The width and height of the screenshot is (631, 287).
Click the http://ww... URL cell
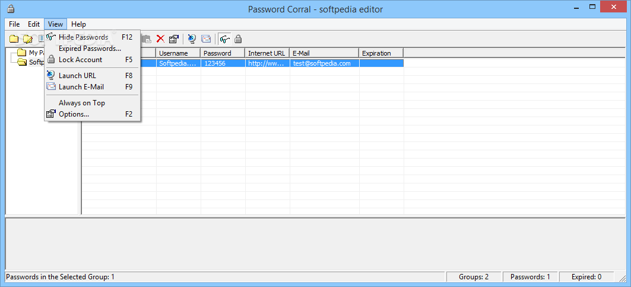pyautogui.click(x=267, y=63)
